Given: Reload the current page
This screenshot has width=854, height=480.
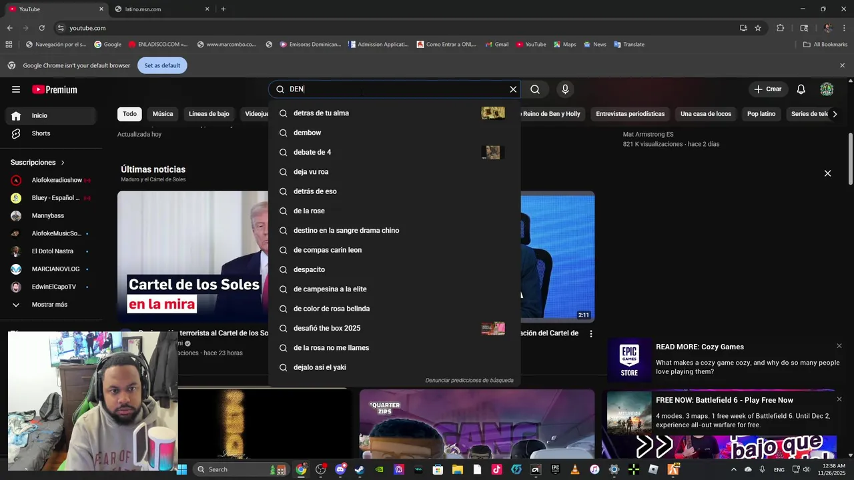Looking at the screenshot, I should click(x=41, y=28).
